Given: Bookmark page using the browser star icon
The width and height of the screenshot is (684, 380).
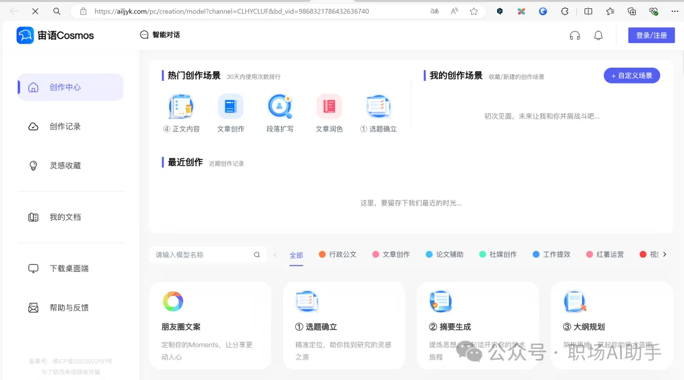Looking at the screenshot, I should [x=473, y=11].
